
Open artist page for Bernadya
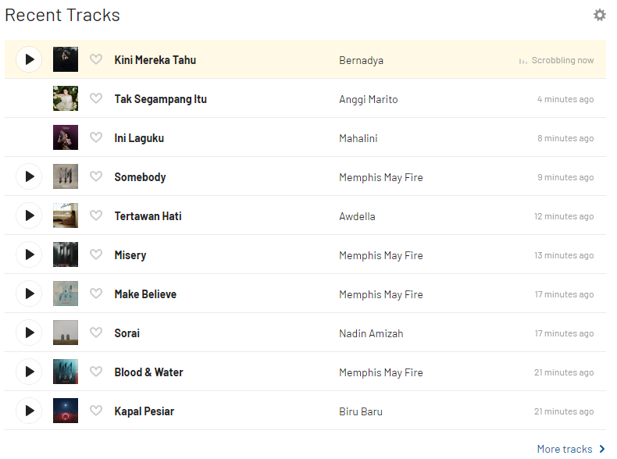click(361, 60)
